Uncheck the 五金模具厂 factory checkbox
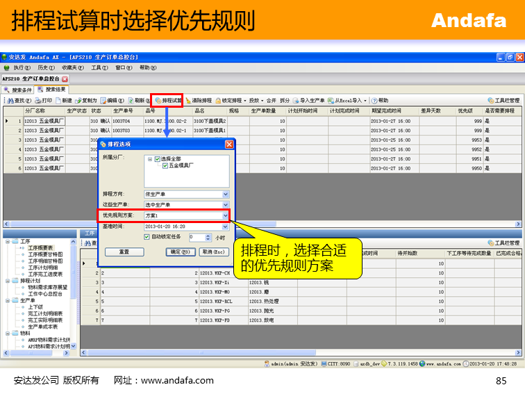The width and height of the screenshot is (525, 394). 165,166
